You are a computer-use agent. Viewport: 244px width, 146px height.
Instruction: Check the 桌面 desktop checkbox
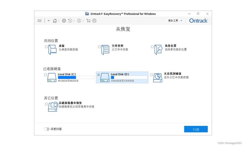[46, 47]
